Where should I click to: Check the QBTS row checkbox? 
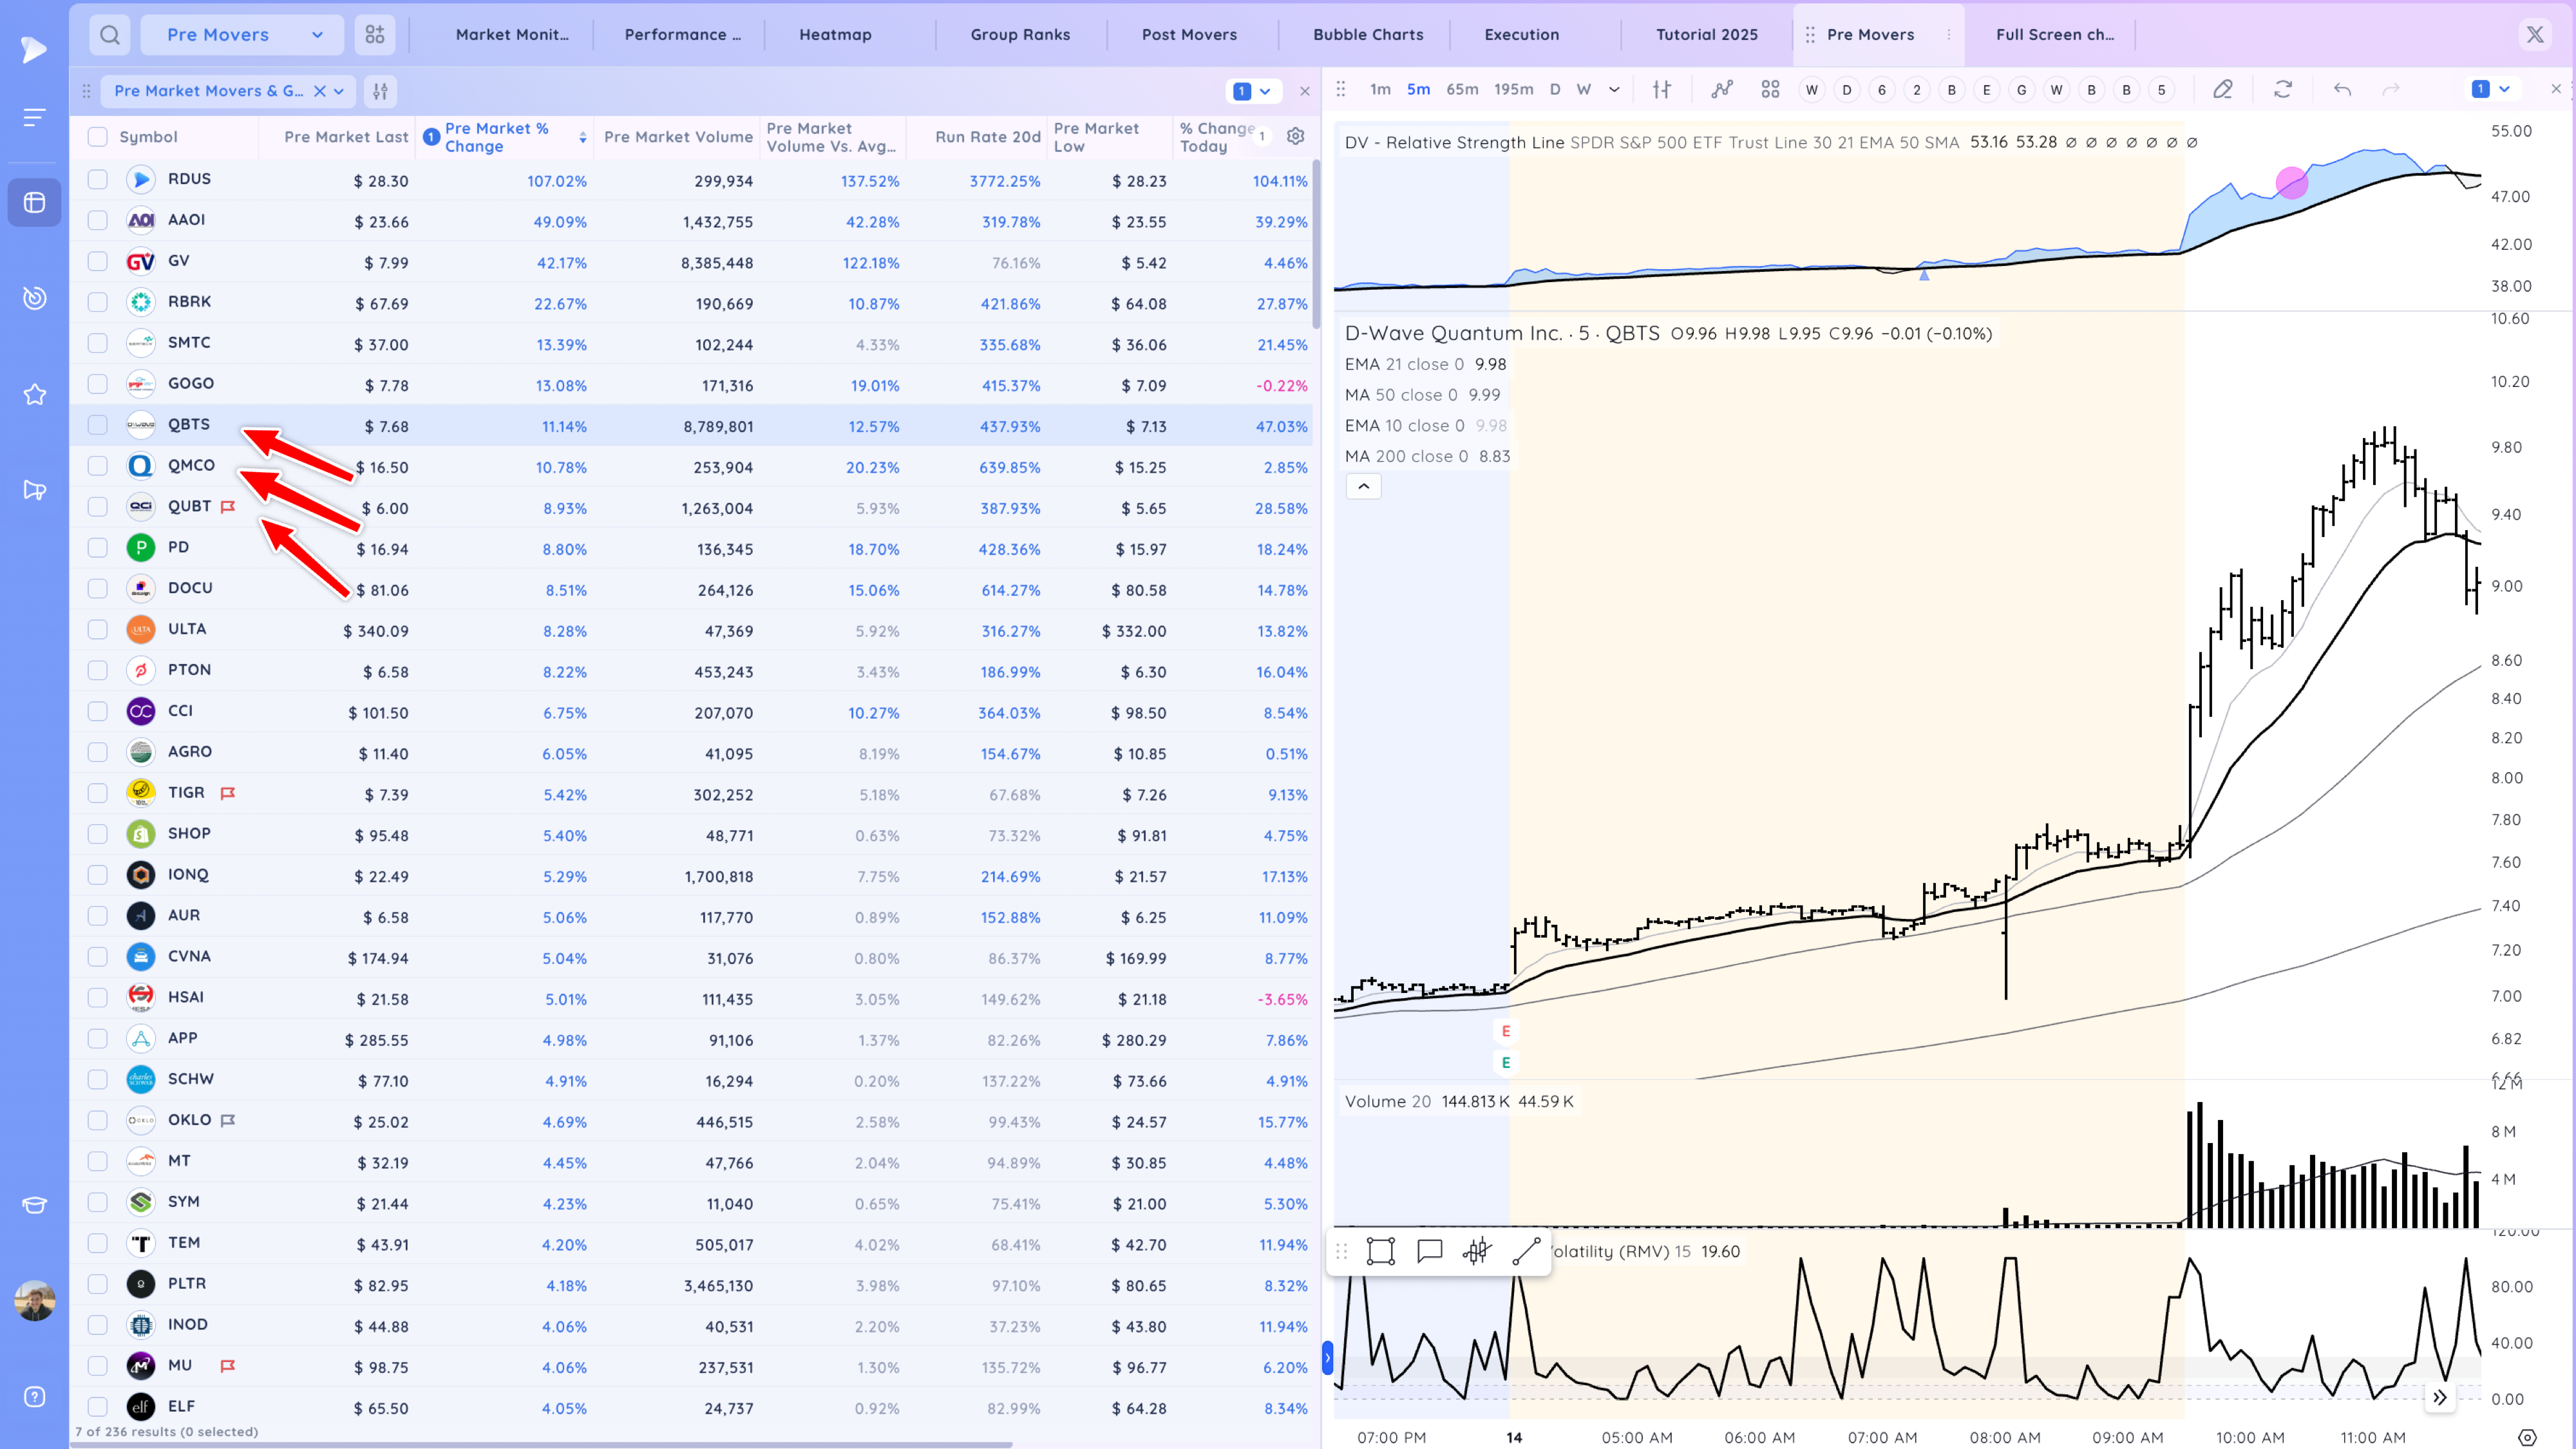pyautogui.click(x=97, y=425)
